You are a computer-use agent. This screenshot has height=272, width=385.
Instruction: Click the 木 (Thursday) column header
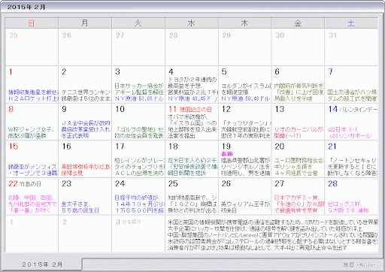pyautogui.click(x=245, y=23)
